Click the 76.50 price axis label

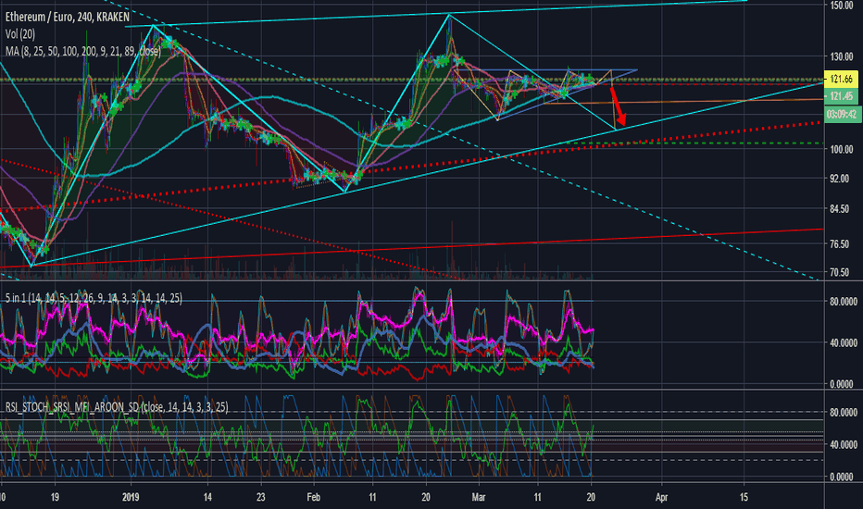[839, 243]
